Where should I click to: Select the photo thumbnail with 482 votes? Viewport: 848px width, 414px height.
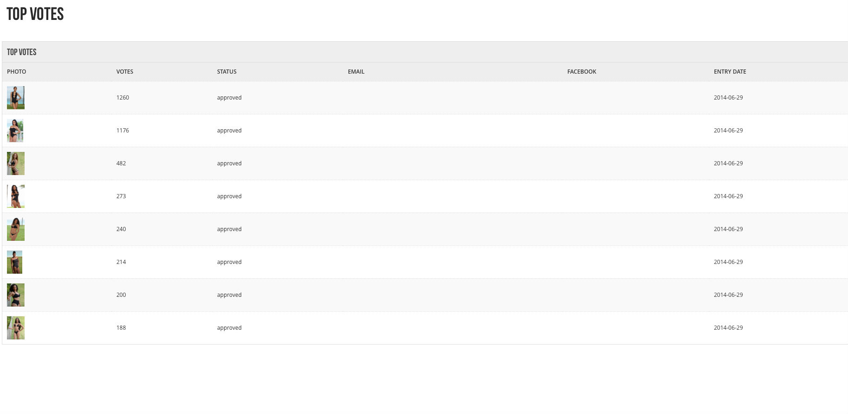pos(15,163)
